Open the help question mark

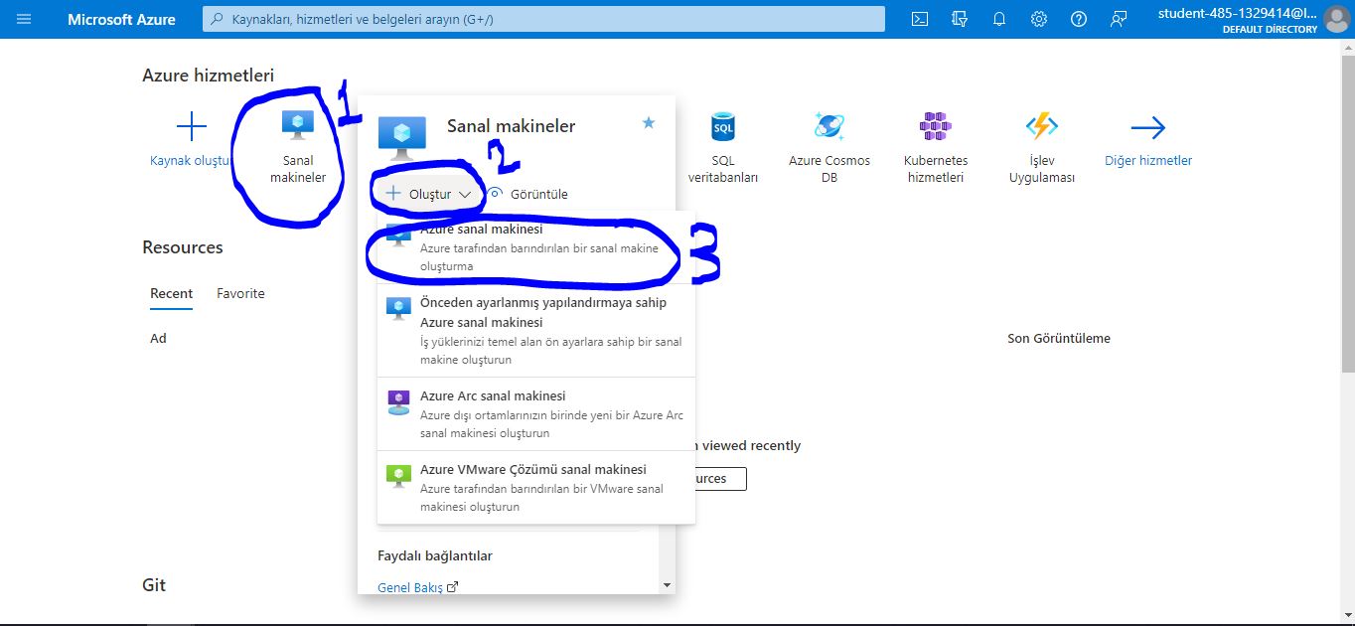pos(1079,19)
